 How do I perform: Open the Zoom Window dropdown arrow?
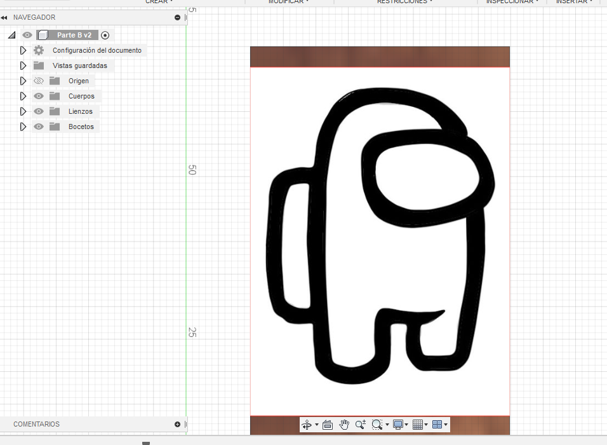click(387, 425)
